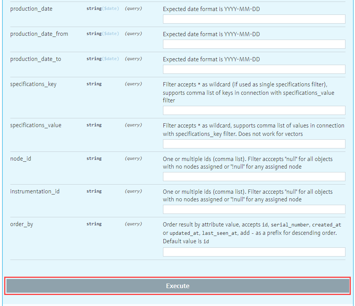Click the specifications_value text field
Screen dimensions: 355x306
(x=254, y=144)
